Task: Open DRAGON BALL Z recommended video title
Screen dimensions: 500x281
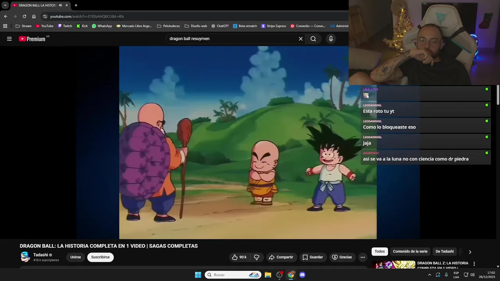Action: click(x=443, y=265)
